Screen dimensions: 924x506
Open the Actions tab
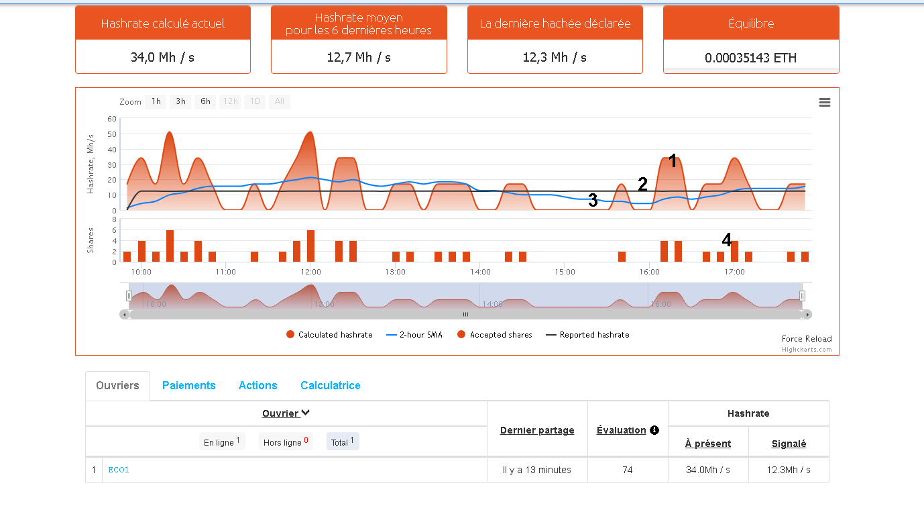tap(257, 386)
